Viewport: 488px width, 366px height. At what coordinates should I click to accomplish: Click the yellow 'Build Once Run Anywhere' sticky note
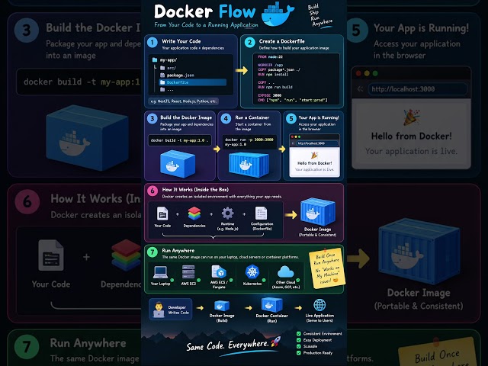(327, 269)
